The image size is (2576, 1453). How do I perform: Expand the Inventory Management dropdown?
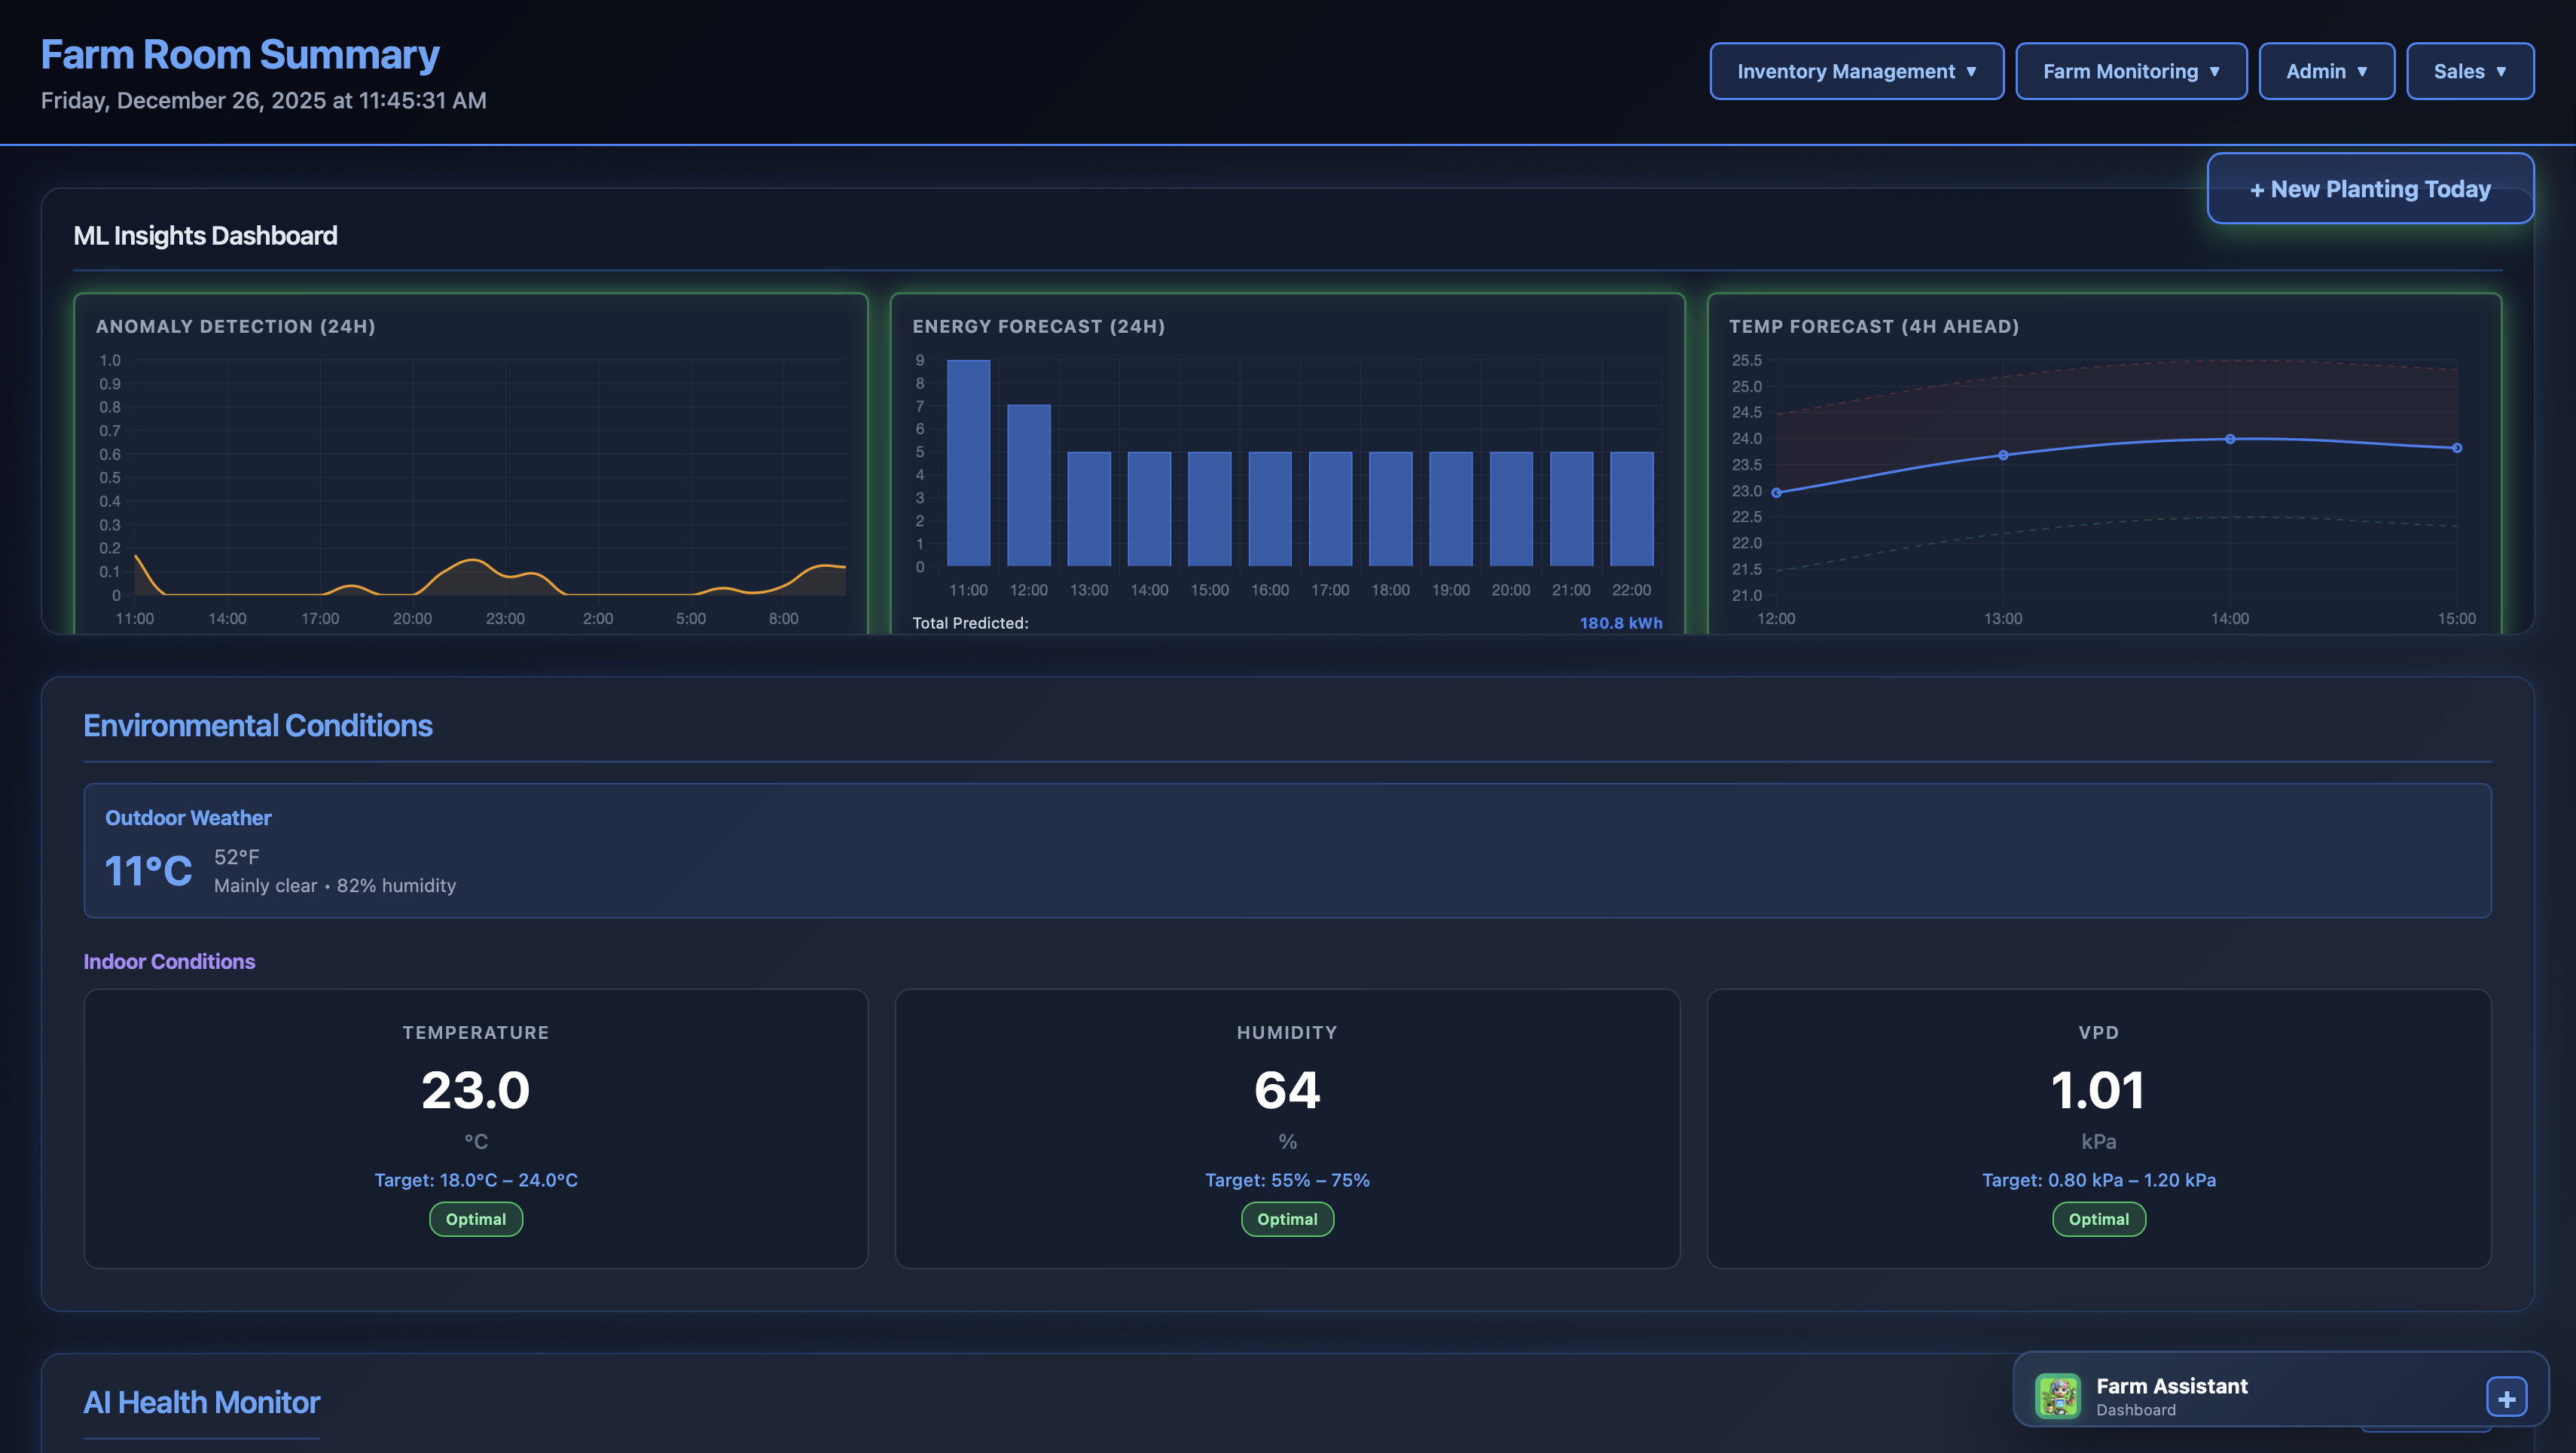(x=1856, y=71)
